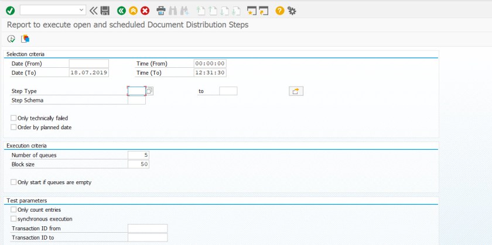Click the Execution criteria group title

click(27, 146)
